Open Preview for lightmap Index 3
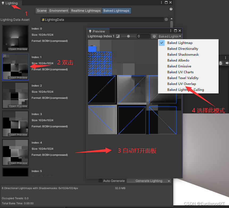This screenshot has width=229, height=208. [x=18, y=134]
